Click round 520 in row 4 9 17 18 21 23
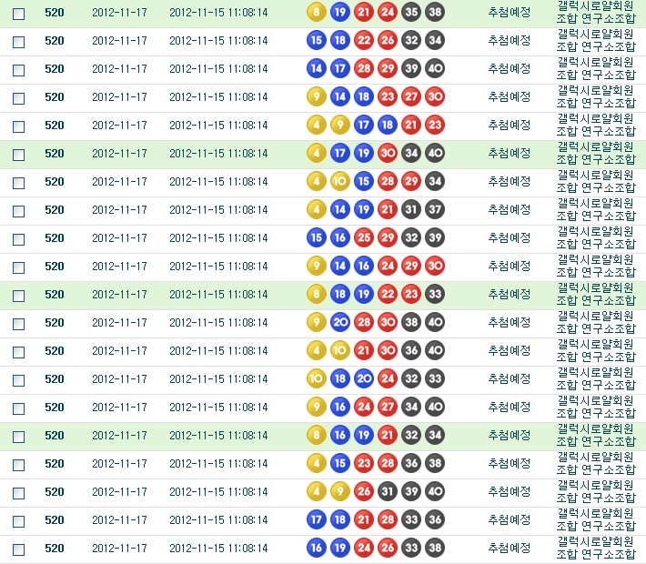Image resolution: width=646 pixels, height=564 pixels. pos(55,126)
